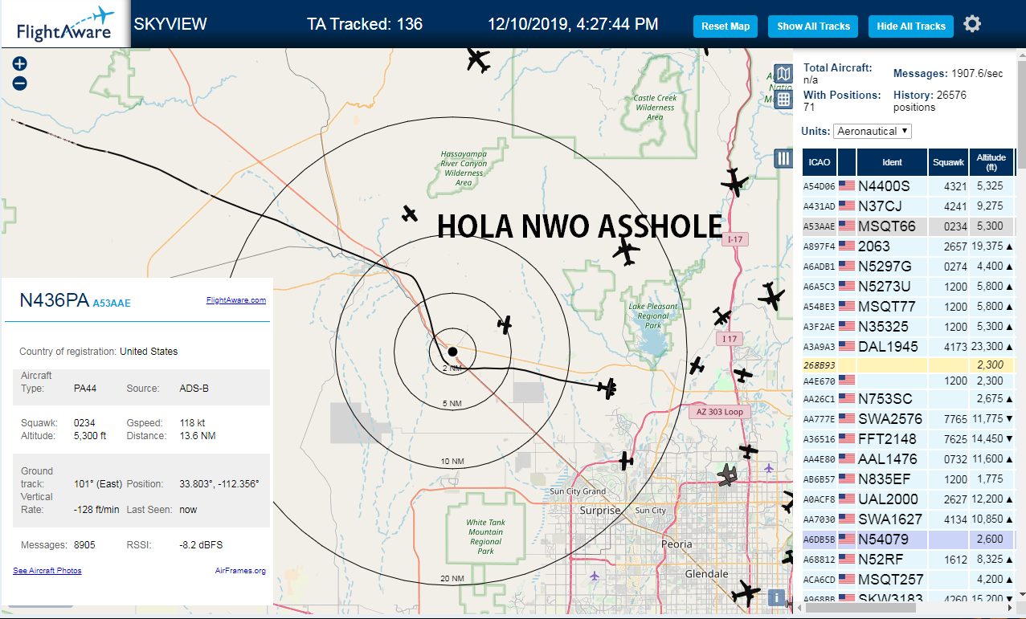Select the AAL1476 aircraft row

pos(909,458)
